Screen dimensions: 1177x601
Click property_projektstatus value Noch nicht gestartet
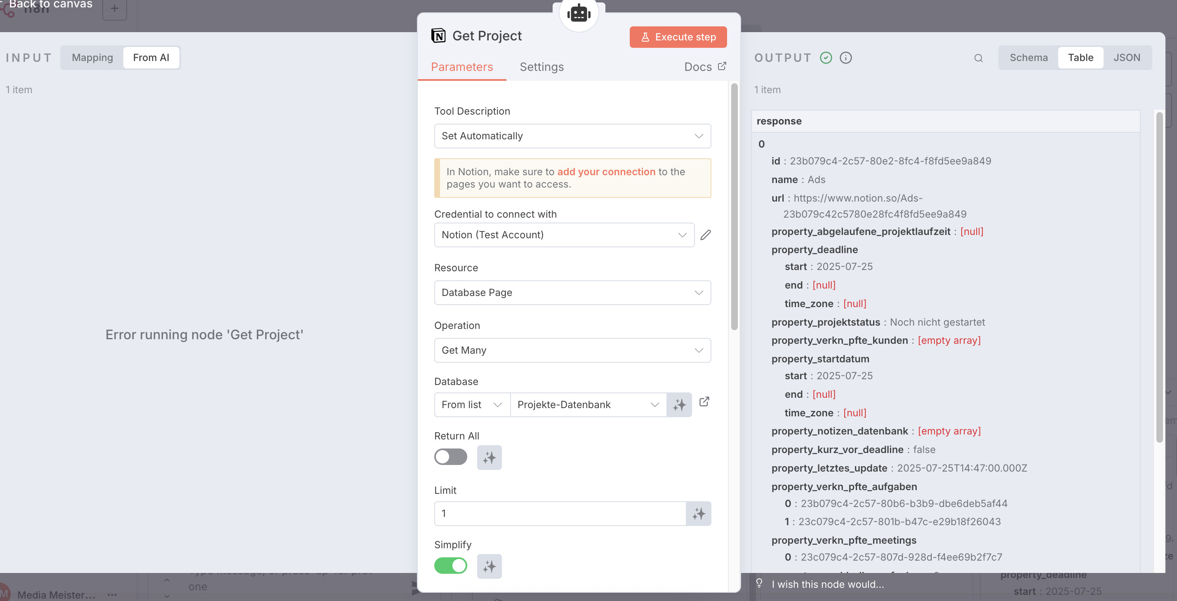(x=937, y=322)
